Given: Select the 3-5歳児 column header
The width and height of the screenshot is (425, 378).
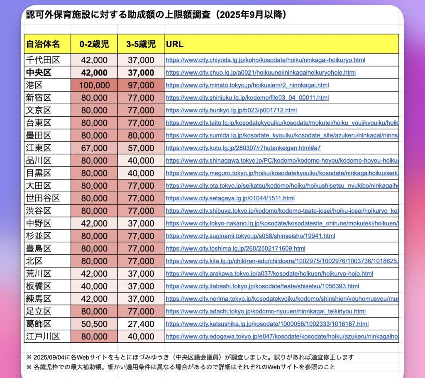Looking at the screenshot, I should coord(141,44).
